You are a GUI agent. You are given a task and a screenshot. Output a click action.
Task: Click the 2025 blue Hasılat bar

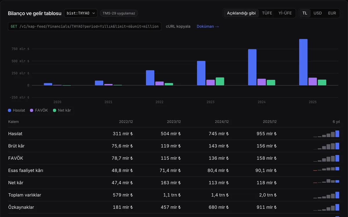click(303, 62)
